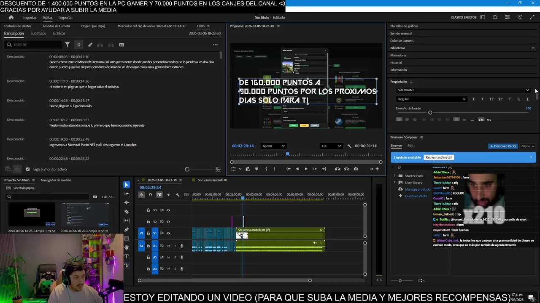540x303 pixels.
Task: Expand the User library folder
Action: pyautogui.click(x=395, y=182)
